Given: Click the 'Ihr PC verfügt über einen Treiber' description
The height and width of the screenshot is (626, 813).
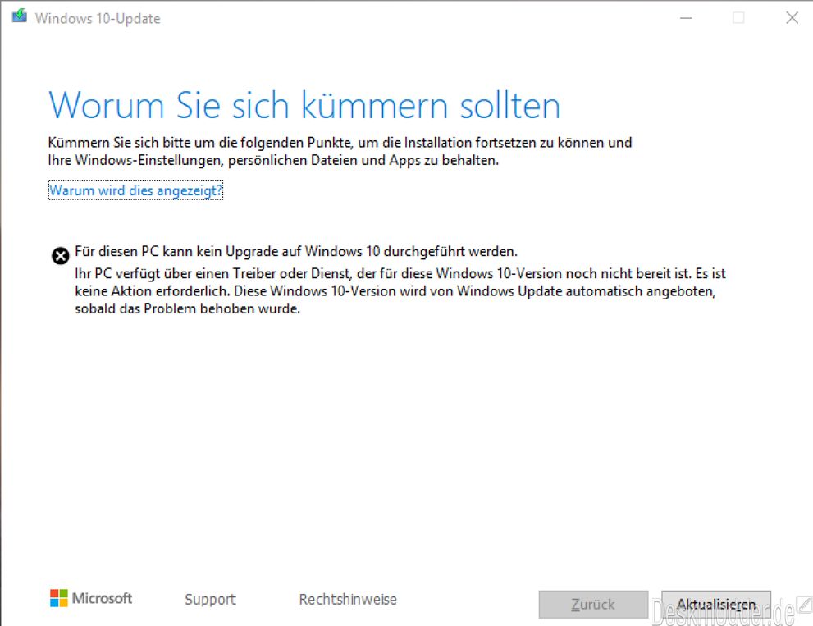Looking at the screenshot, I should tap(400, 291).
